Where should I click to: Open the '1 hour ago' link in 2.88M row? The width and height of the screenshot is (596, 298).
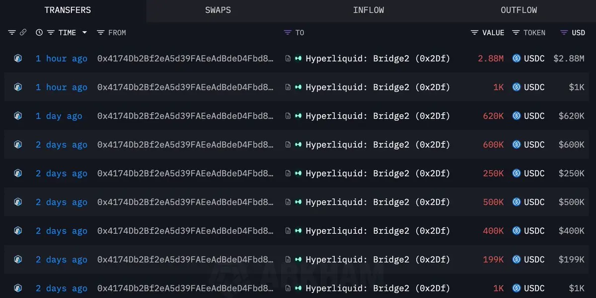pos(62,59)
